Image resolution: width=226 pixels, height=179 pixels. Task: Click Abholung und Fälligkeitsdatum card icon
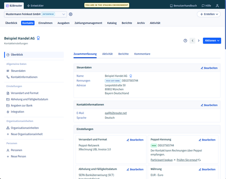tap(8, 99)
